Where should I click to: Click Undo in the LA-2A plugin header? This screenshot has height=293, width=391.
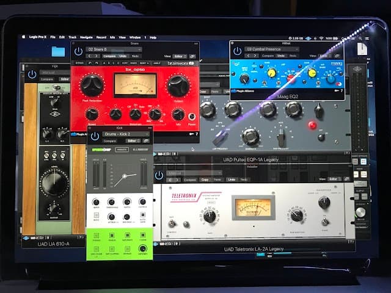point(232,179)
